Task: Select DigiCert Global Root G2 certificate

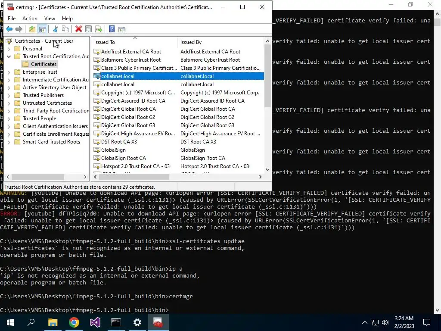Action: 179,117
